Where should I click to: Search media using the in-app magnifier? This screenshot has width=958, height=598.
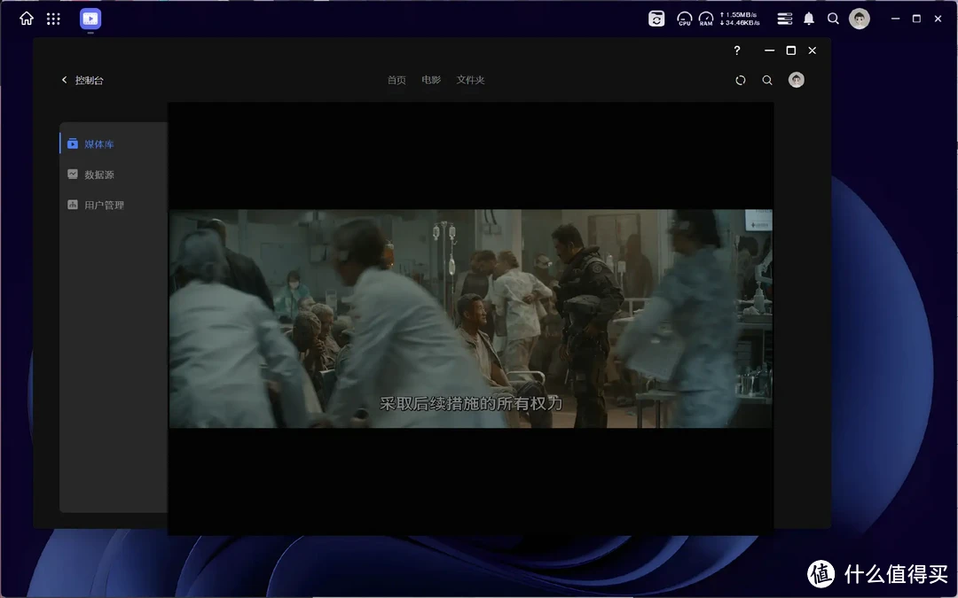(x=767, y=81)
